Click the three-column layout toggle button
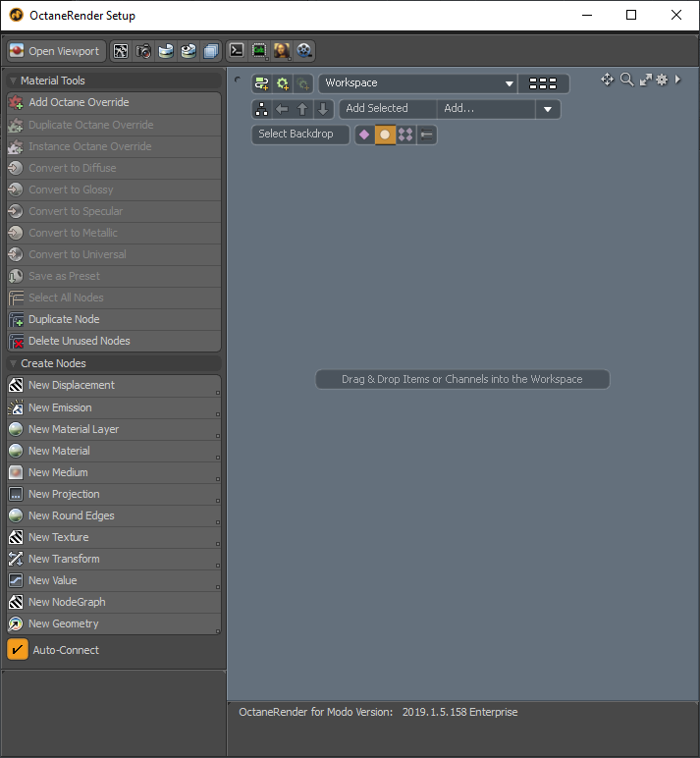Viewport: 700px width, 758px height. (x=543, y=83)
